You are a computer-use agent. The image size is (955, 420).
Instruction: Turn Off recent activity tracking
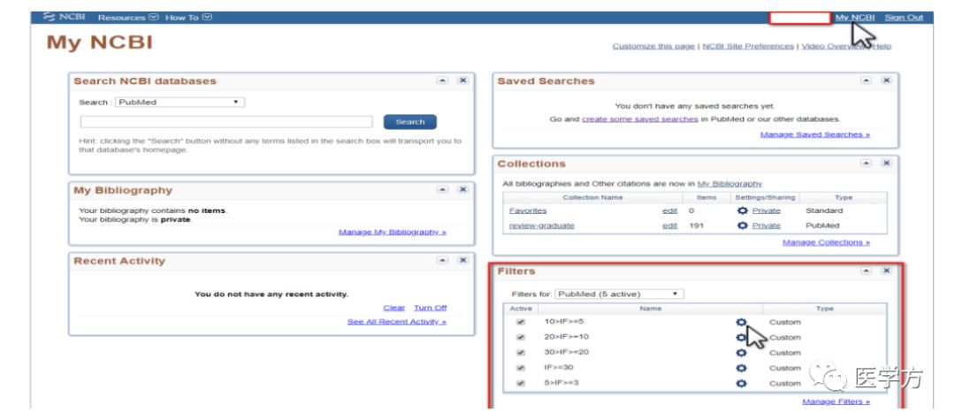pyautogui.click(x=430, y=308)
